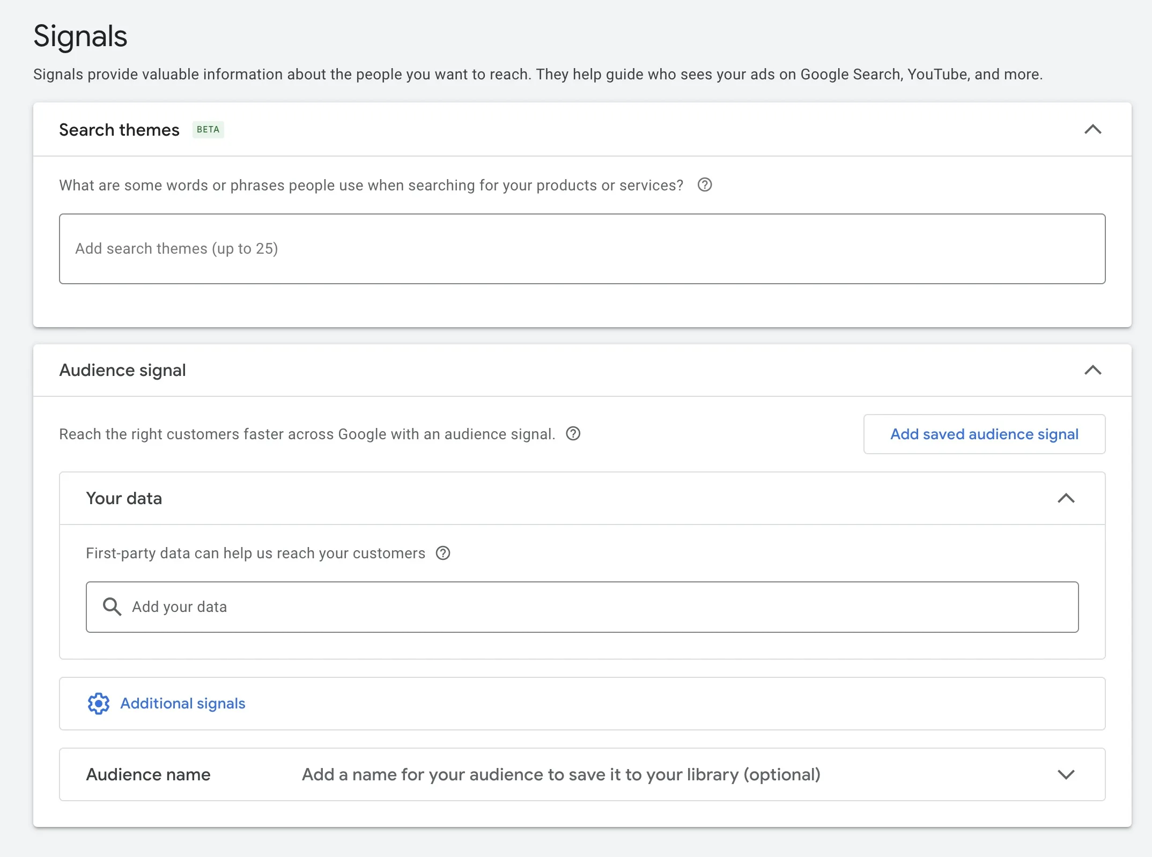Image resolution: width=1152 pixels, height=857 pixels.
Task: Click the Audience name label
Action: (x=149, y=774)
